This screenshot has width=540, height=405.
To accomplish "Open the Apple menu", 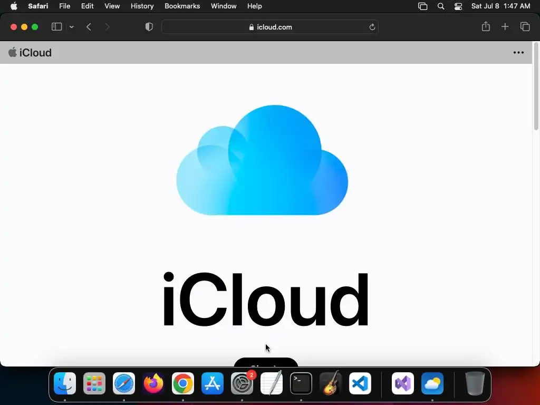I will tap(14, 6).
